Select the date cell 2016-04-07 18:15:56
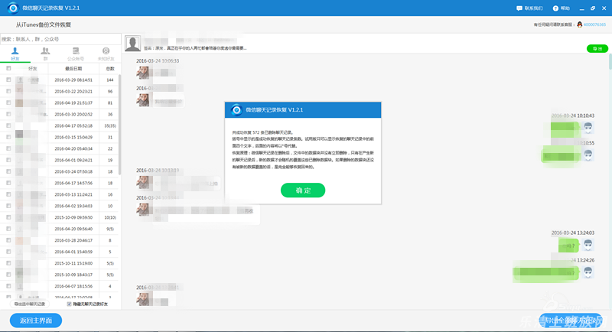The width and height of the screenshot is (612, 332). pyautogui.click(x=73, y=286)
